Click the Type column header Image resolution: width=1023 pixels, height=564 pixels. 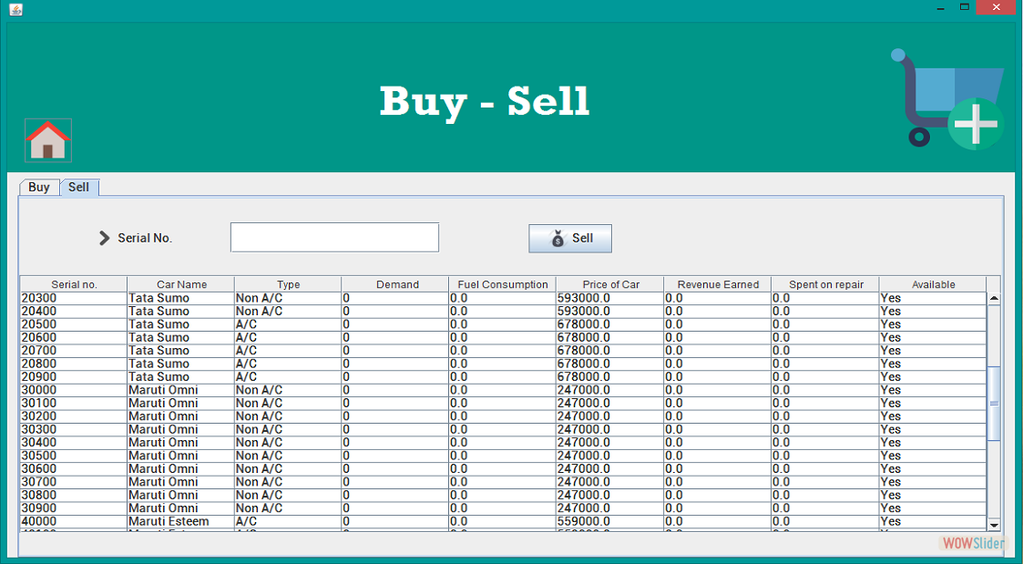click(x=289, y=284)
